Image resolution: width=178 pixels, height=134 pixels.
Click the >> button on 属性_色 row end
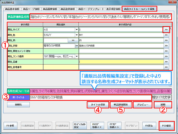click(x=166, y=35)
